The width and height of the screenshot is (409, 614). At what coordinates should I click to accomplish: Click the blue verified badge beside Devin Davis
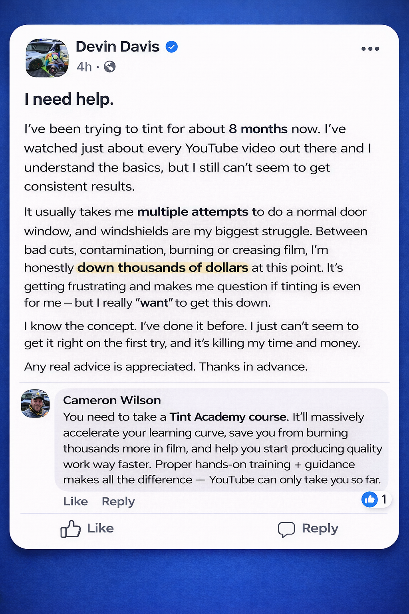172,47
